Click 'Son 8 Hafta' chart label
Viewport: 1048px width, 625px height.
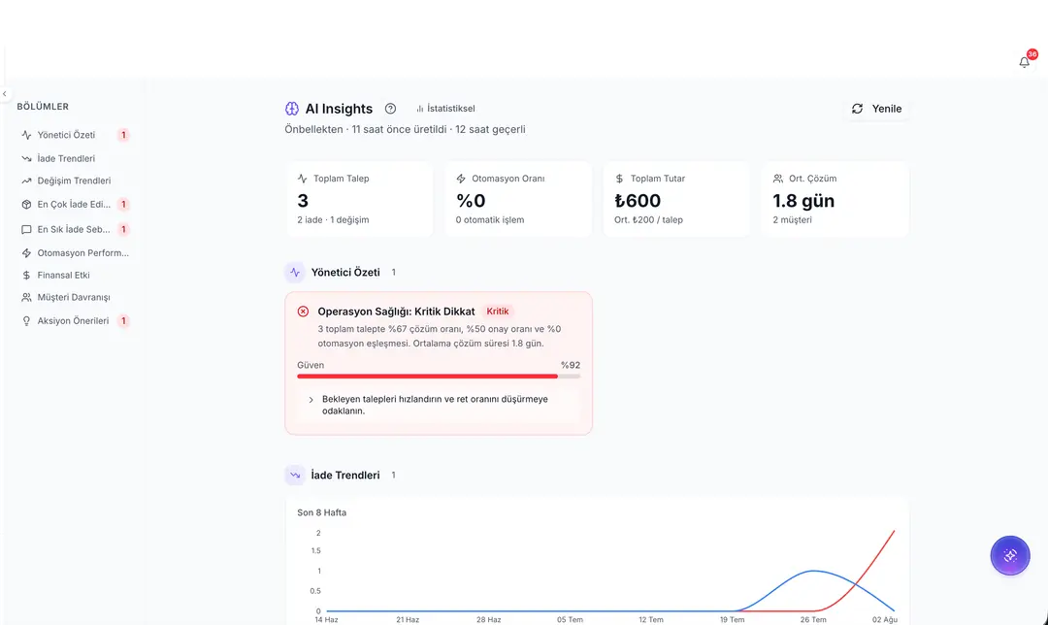321,512
